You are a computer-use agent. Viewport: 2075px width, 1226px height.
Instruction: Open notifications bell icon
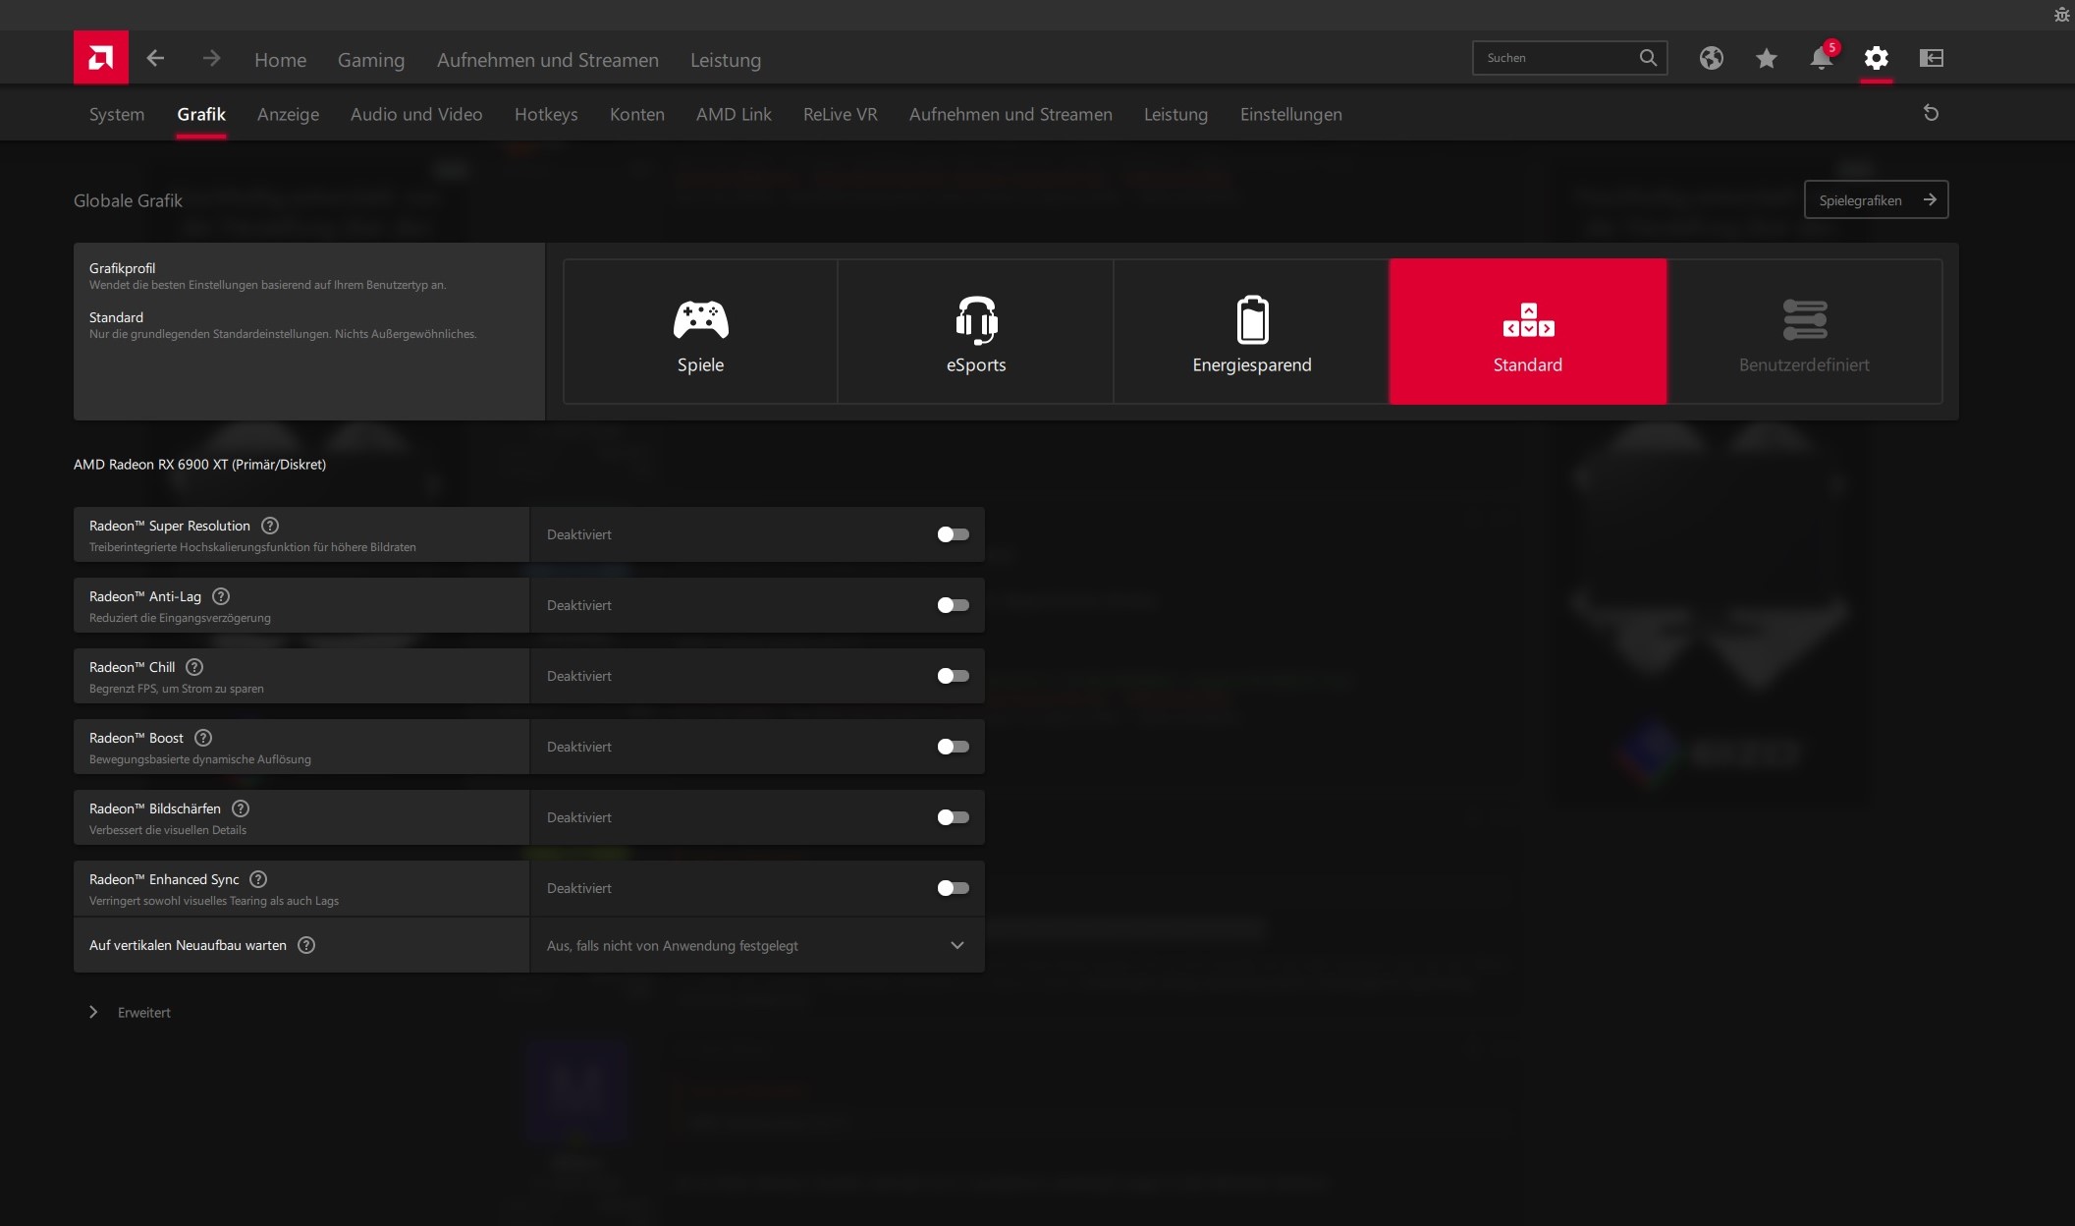click(1821, 58)
